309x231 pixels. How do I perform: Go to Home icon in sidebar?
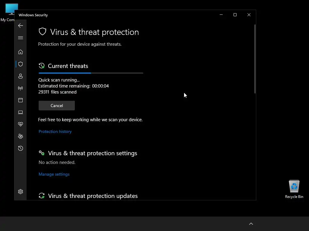(x=21, y=52)
